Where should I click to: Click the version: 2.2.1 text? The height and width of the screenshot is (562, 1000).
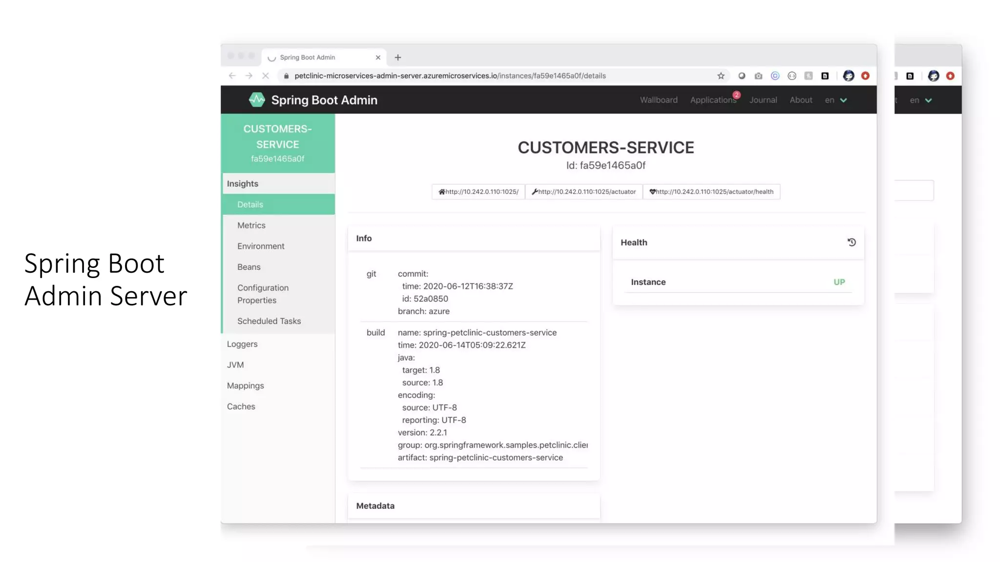tap(422, 433)
